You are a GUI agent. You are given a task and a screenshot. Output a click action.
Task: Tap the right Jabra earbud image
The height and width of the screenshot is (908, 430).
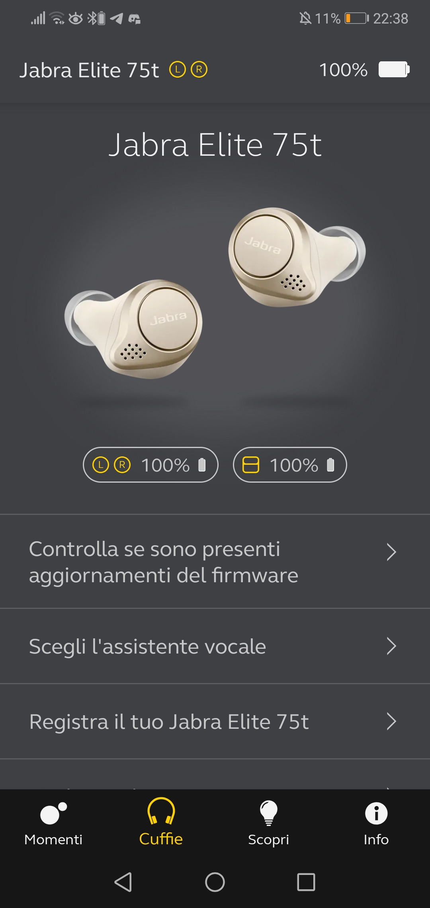point(297,257)
